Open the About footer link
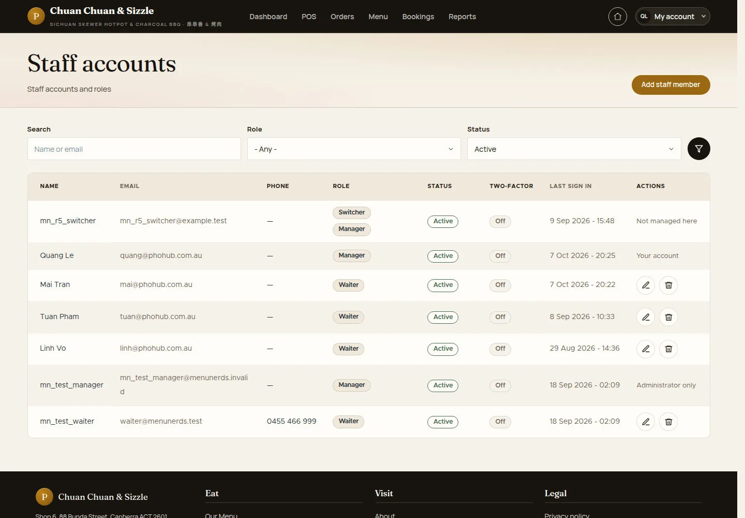This screenshot has height=518, width=745. click(x=385, y=515)
